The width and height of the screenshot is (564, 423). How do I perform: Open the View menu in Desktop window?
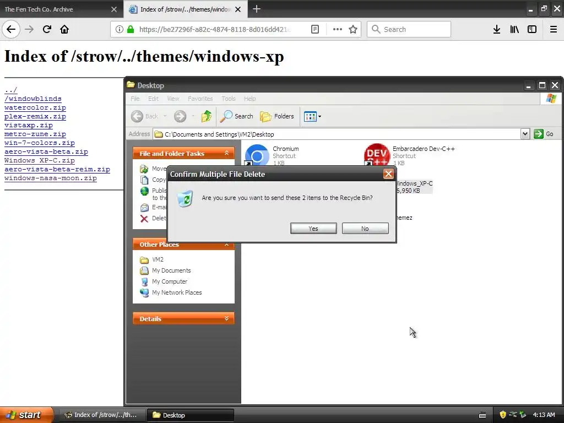coord(173,99)
